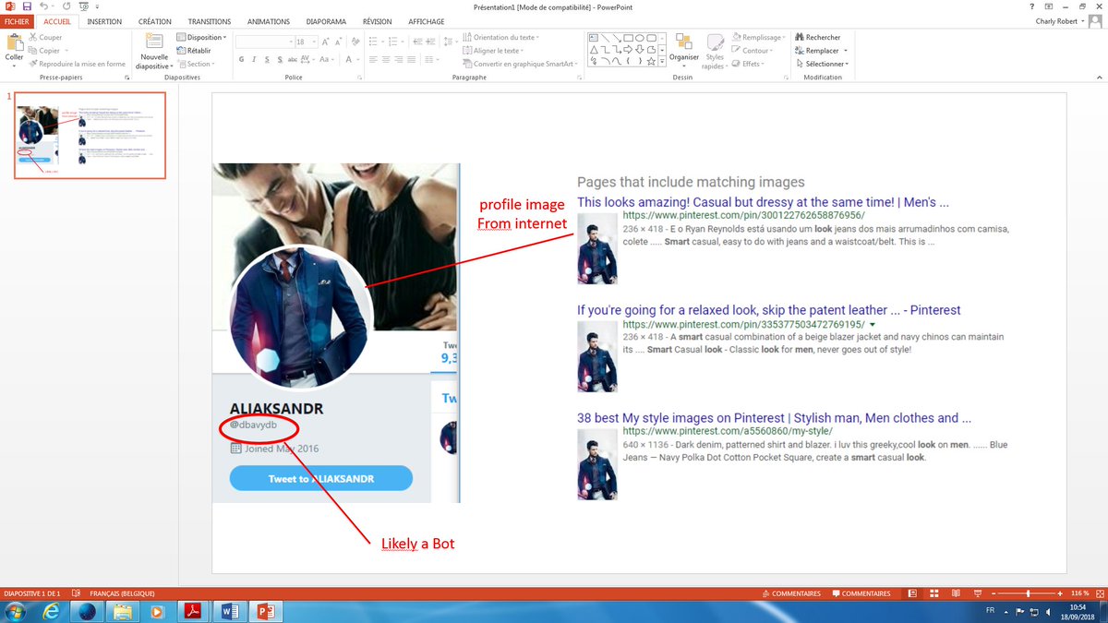Open the Sélectionner dropdown
The width and height of the screenshot is (1108, 623).
click(822, 64)
